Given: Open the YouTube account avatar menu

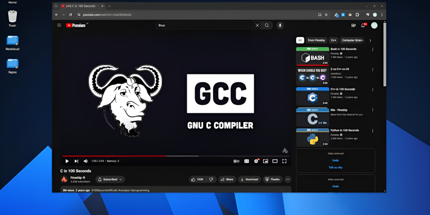Looking at the screenshot, I should 374,25.
